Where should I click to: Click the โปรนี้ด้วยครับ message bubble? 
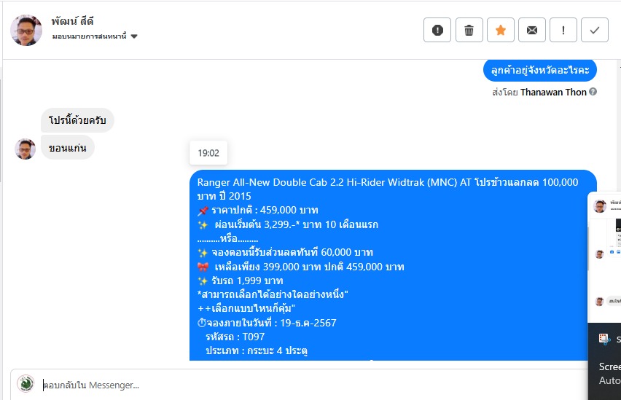77,120
